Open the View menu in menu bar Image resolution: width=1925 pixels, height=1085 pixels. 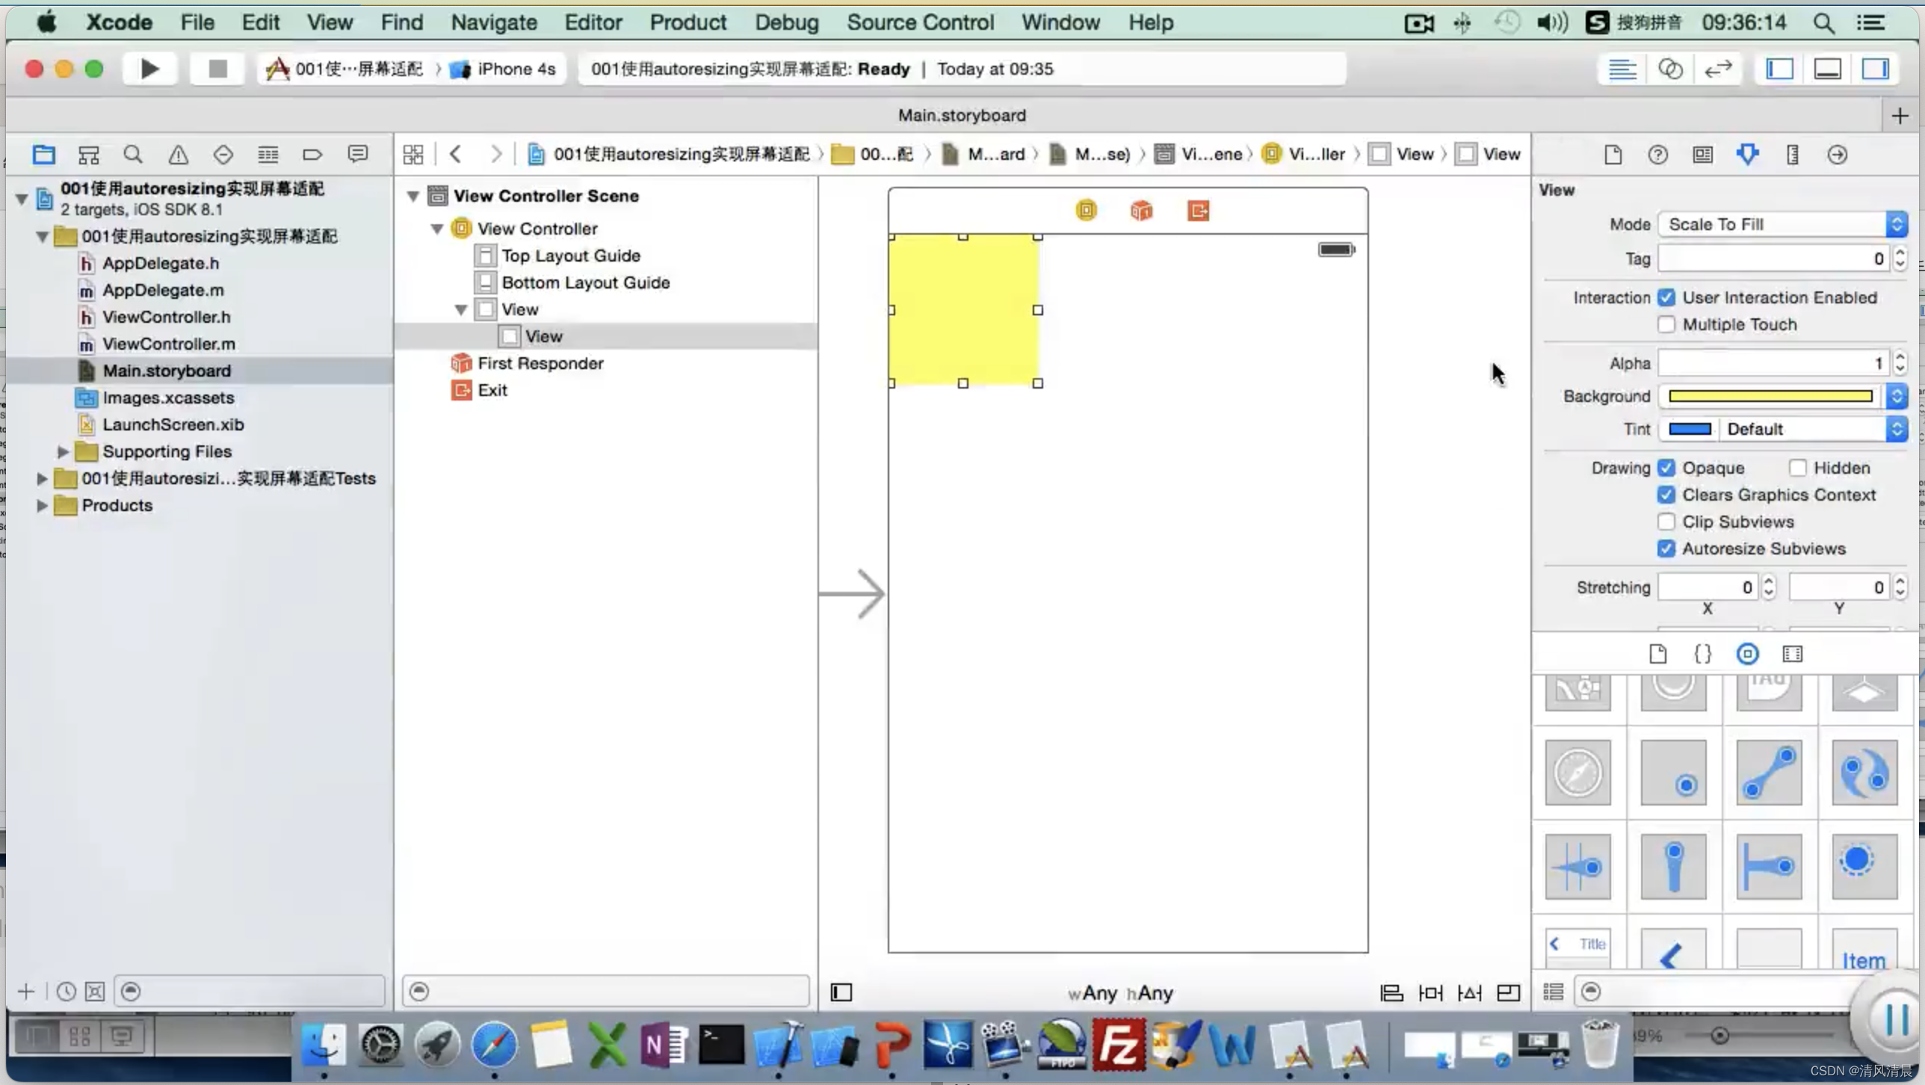pyautogui.click(x=328, y=22)
